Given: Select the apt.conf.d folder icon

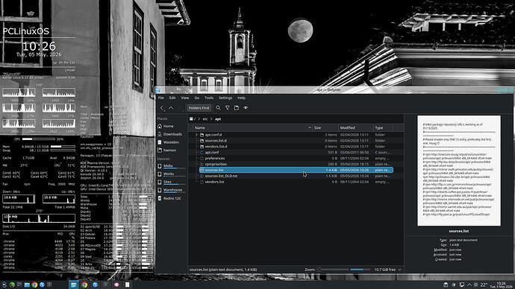Looking at the screenshot, I should pyautogui.click(x=202, y=135).
